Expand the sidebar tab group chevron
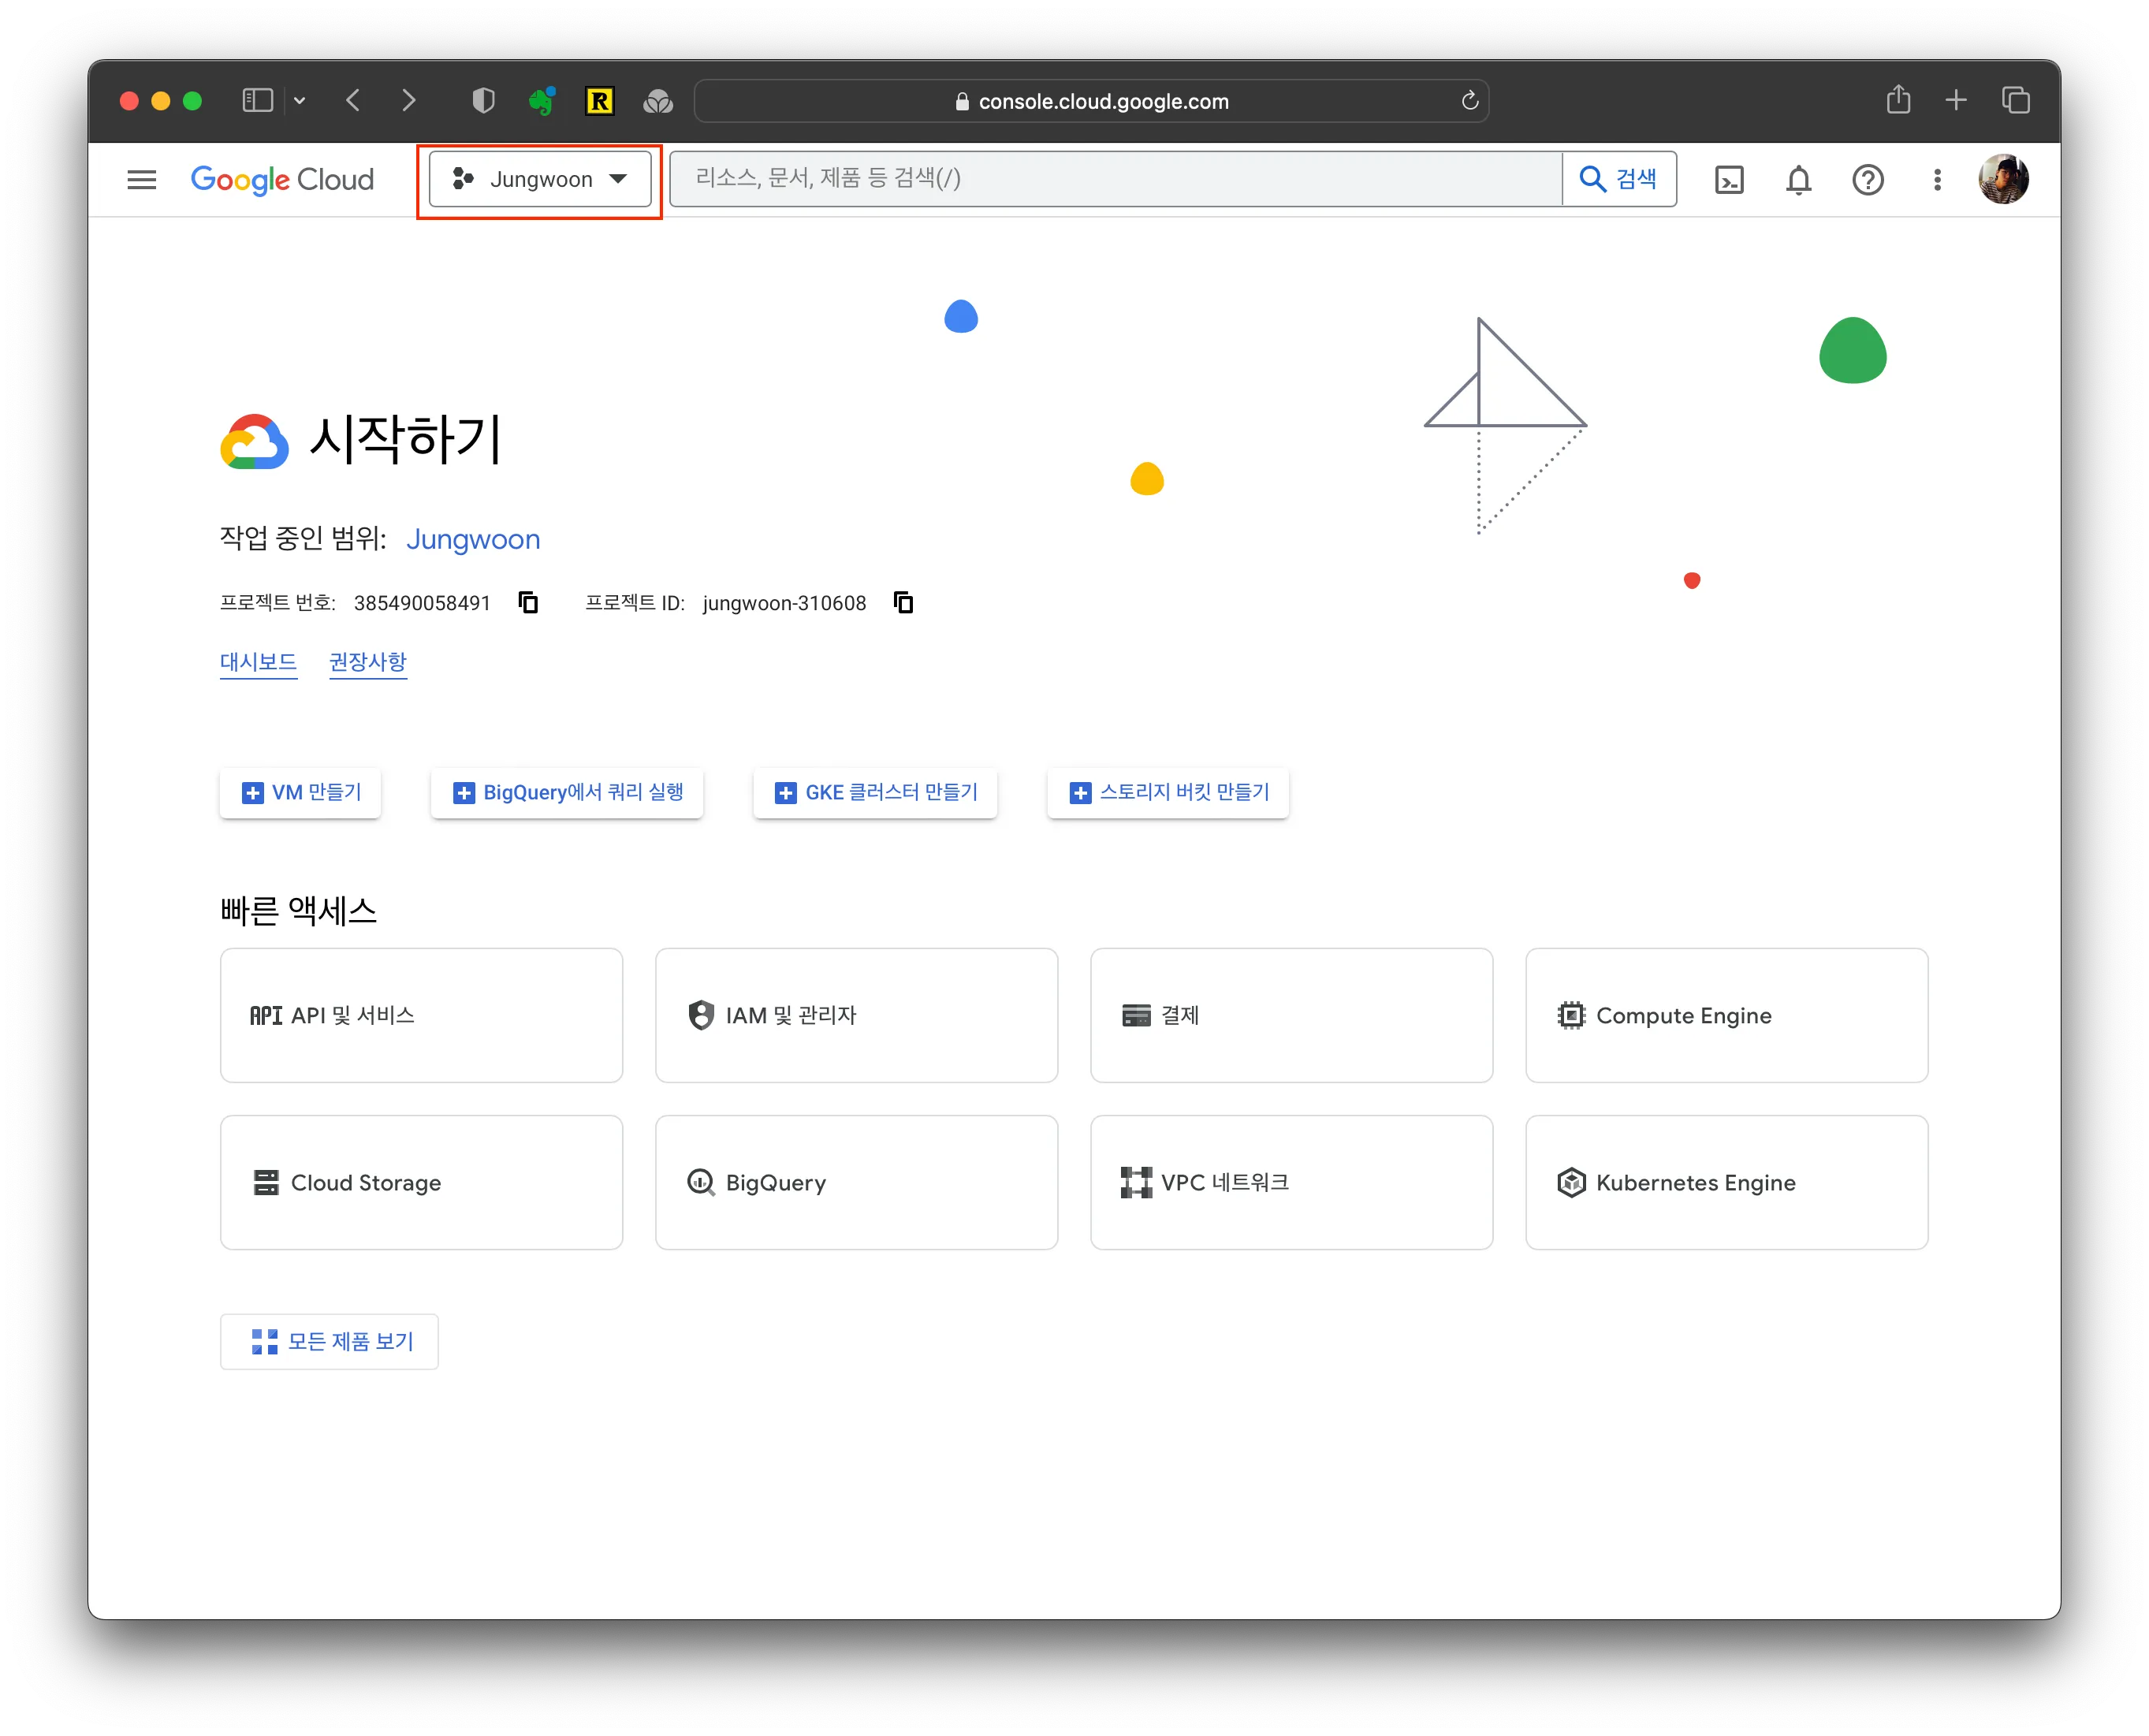Image resolution: width=2149 pixels, height=1736 pixels. (299, 100)
